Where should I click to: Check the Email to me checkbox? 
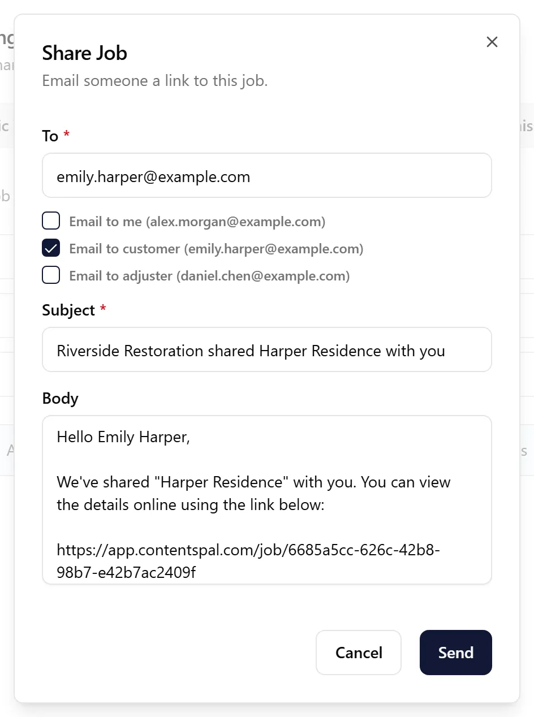click(51, 221)
